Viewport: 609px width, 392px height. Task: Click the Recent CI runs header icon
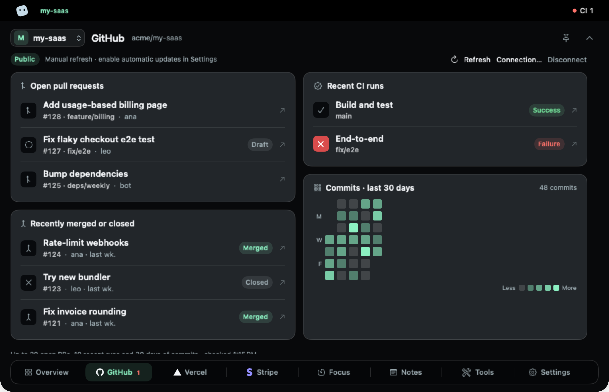[x=318, y=86]
